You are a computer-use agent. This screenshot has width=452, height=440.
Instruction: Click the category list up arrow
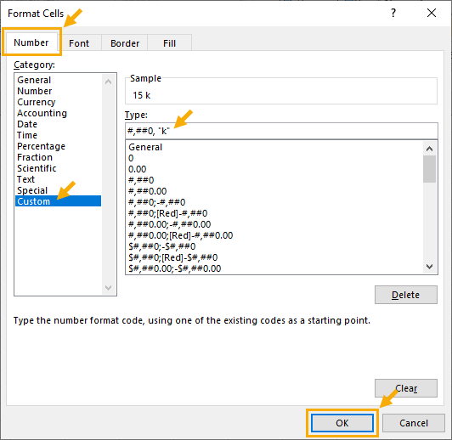pyautogui.click(x=109, y=82)
